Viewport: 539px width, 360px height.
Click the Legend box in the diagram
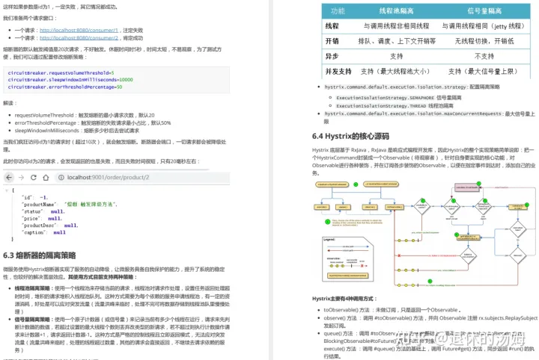(x=347, y=259)
